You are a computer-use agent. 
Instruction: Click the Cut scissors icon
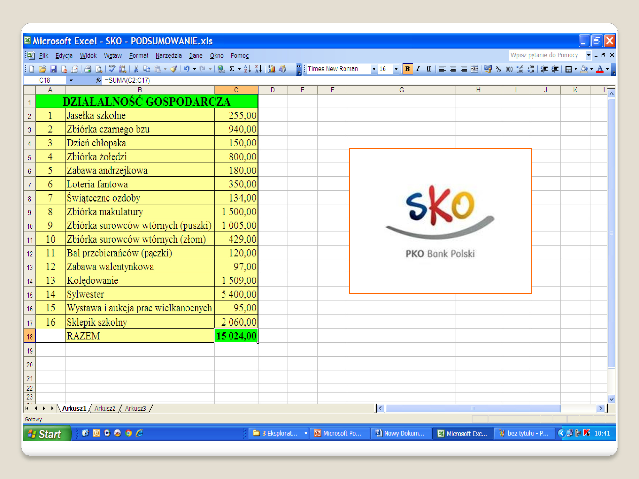click(136, 69)
